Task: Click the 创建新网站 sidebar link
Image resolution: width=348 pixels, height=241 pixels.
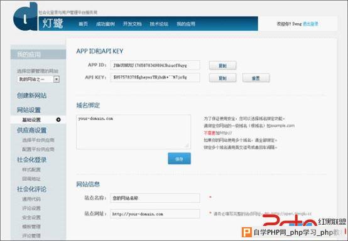Action: point(32,95)
